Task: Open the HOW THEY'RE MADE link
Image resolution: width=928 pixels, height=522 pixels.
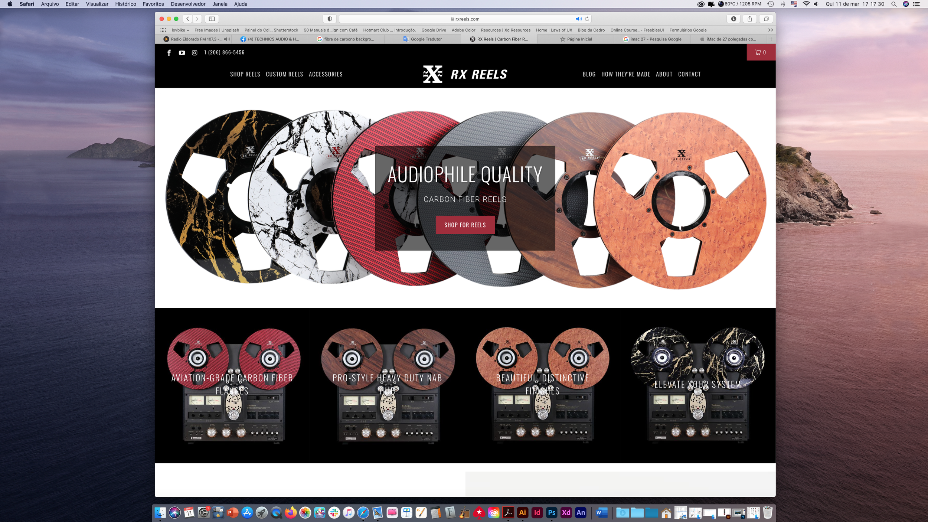Action: [x=626, y=74]
